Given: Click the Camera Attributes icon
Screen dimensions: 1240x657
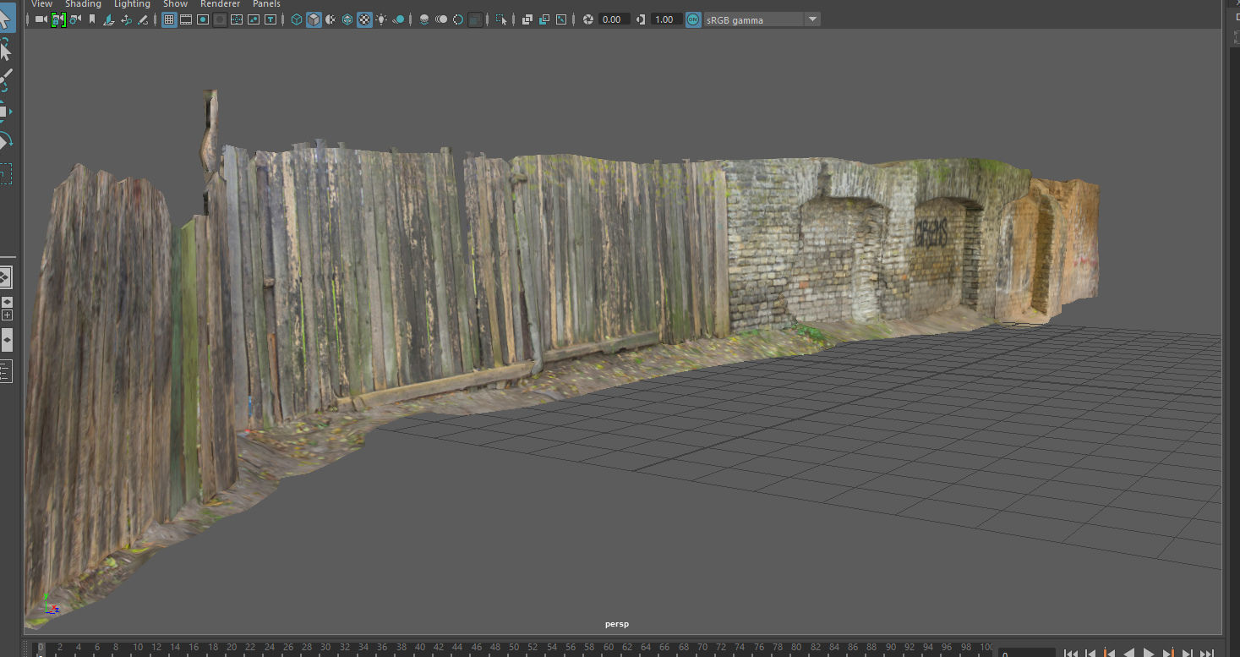Looking at the screenshot, I should [x=75, y=19].
